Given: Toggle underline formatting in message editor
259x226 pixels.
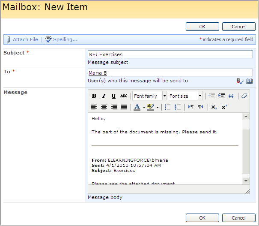Looking at the screenshot, I should click(x=113, y=96).
